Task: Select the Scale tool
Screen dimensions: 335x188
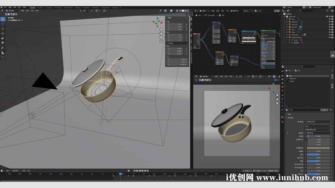Action: [3, 38]
